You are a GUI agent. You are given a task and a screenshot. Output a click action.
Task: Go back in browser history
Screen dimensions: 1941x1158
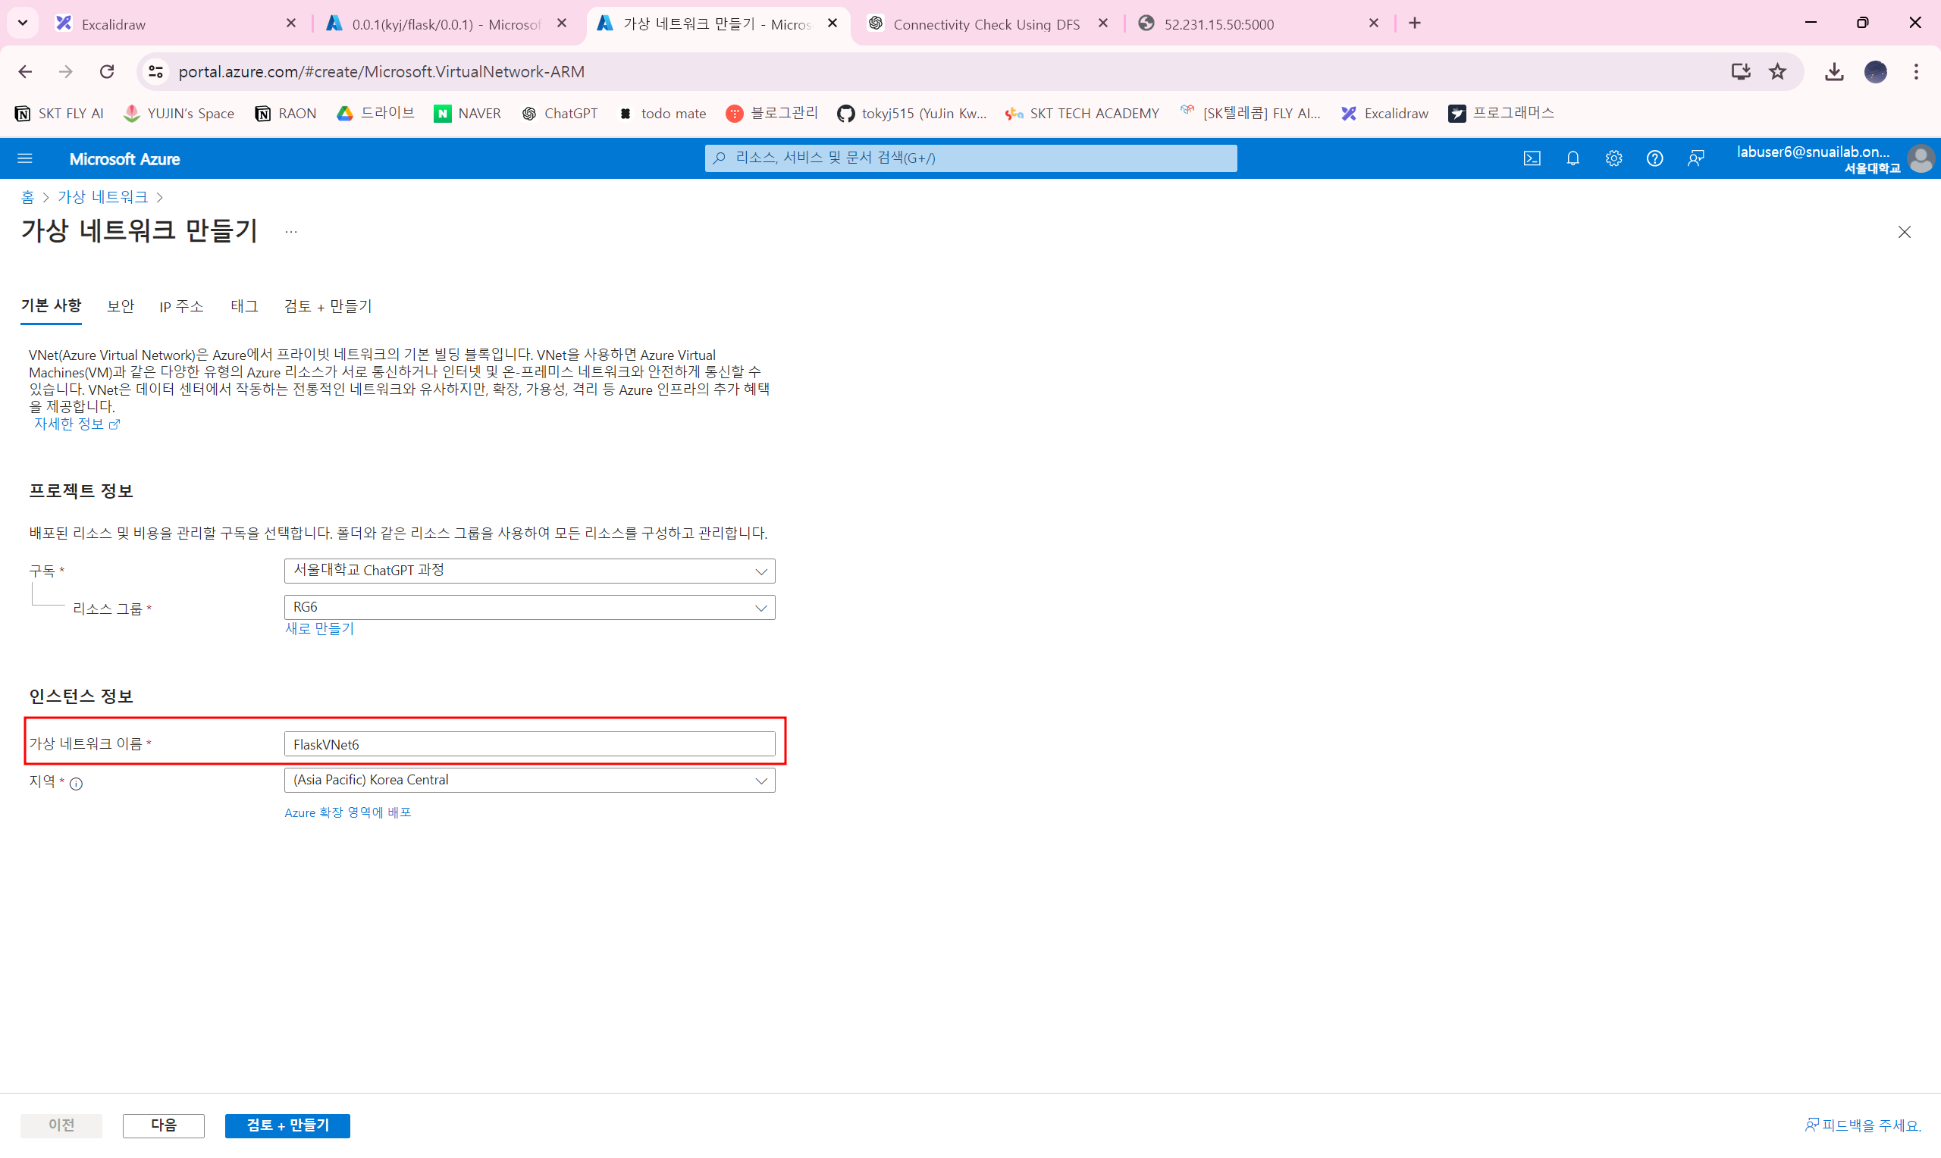[x=25, y=72]
